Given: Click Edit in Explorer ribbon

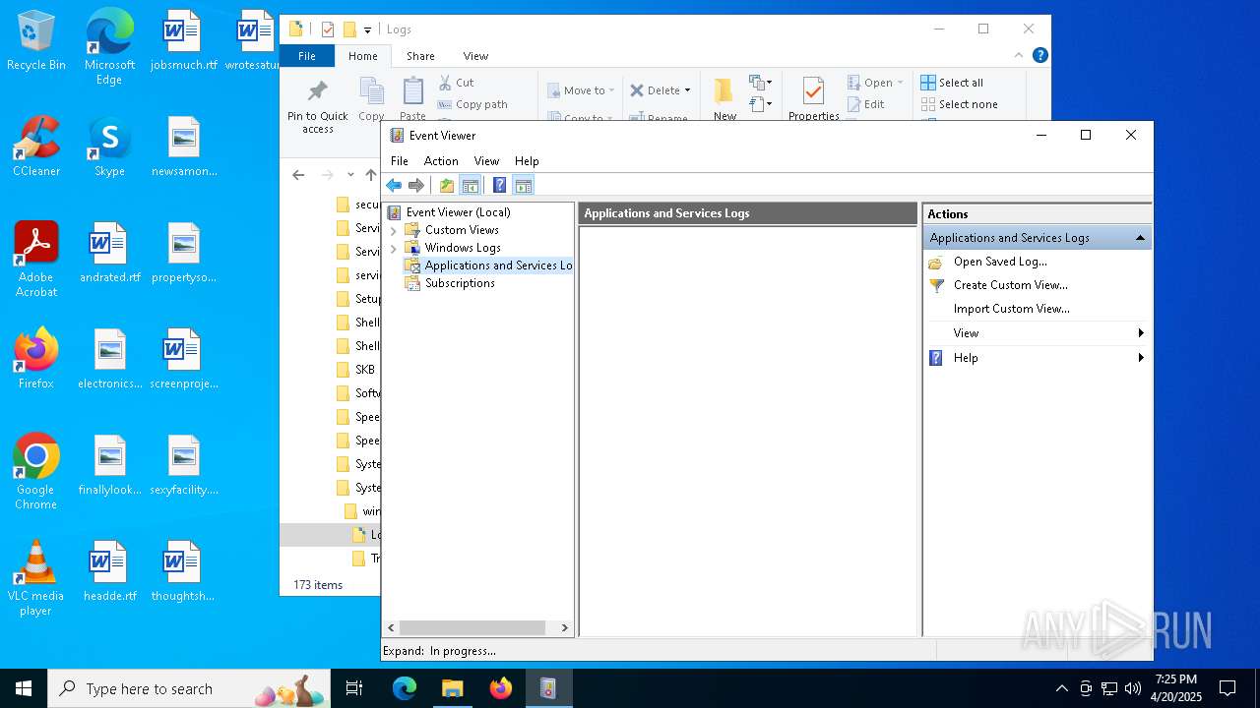Looking at the screenshot, I should pos(865,104).
